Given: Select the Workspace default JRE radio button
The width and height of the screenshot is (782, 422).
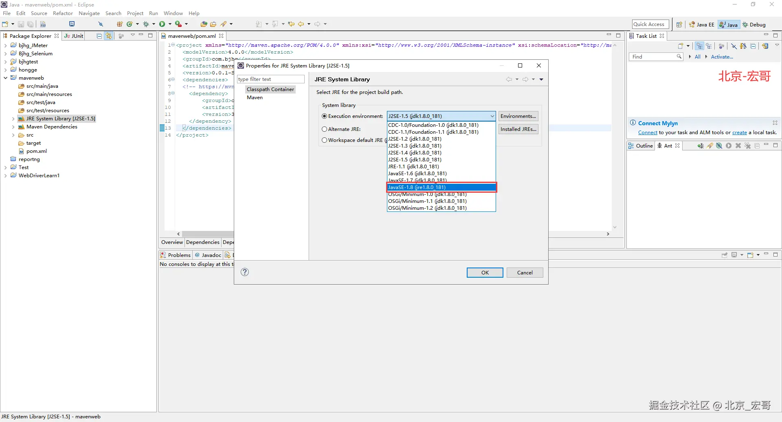Looking at the screenshot, I should (325, 140).
